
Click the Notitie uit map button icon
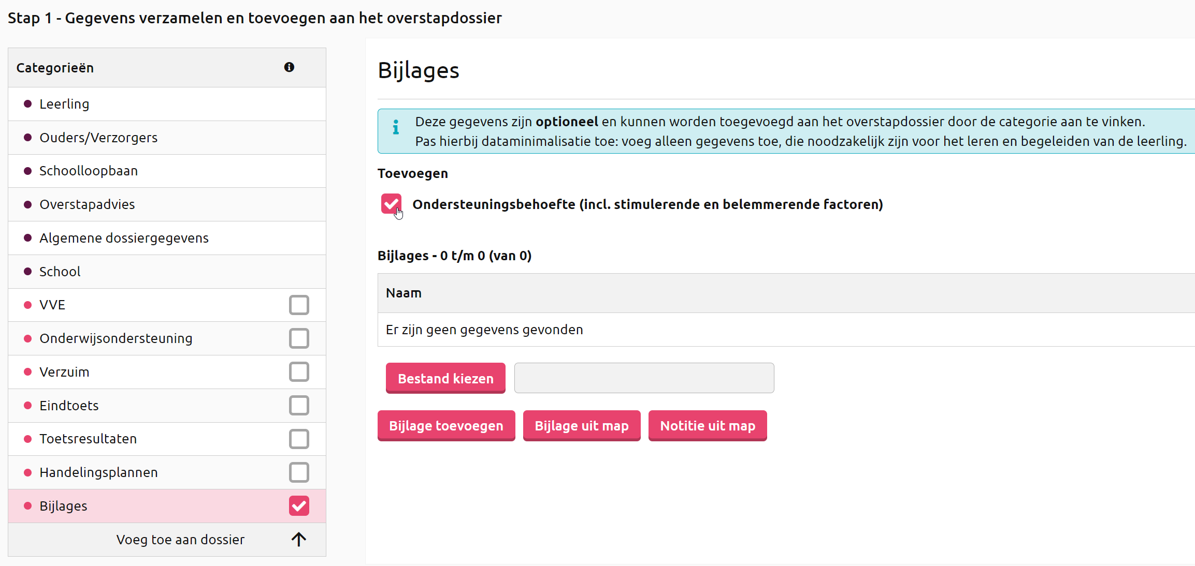point(707,424)
